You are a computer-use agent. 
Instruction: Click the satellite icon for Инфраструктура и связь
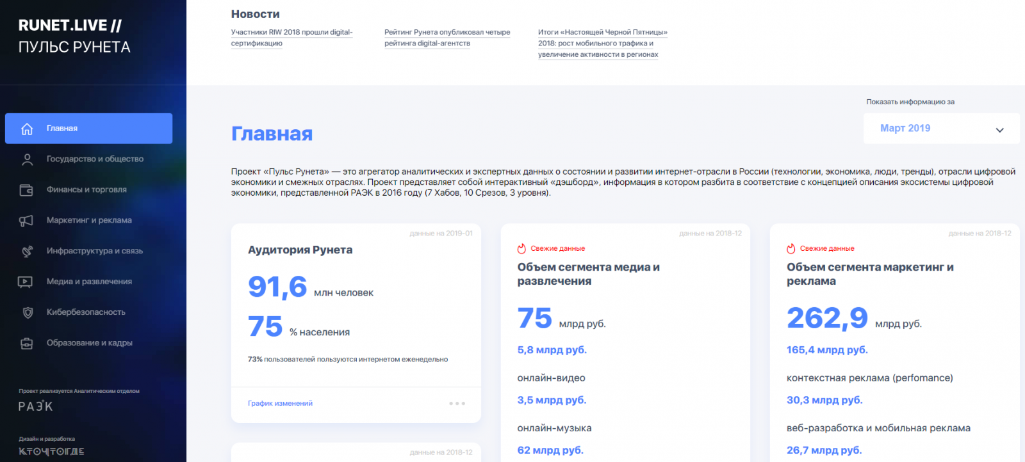point(27,251)
